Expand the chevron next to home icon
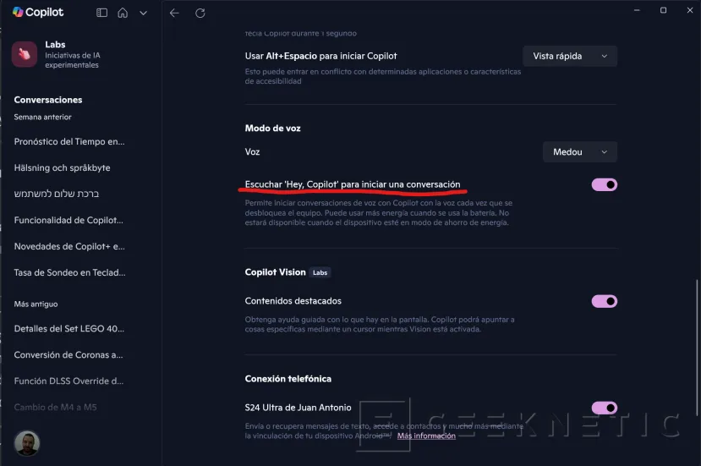Viewport: 701px width, 466px height. click(143, 13)
